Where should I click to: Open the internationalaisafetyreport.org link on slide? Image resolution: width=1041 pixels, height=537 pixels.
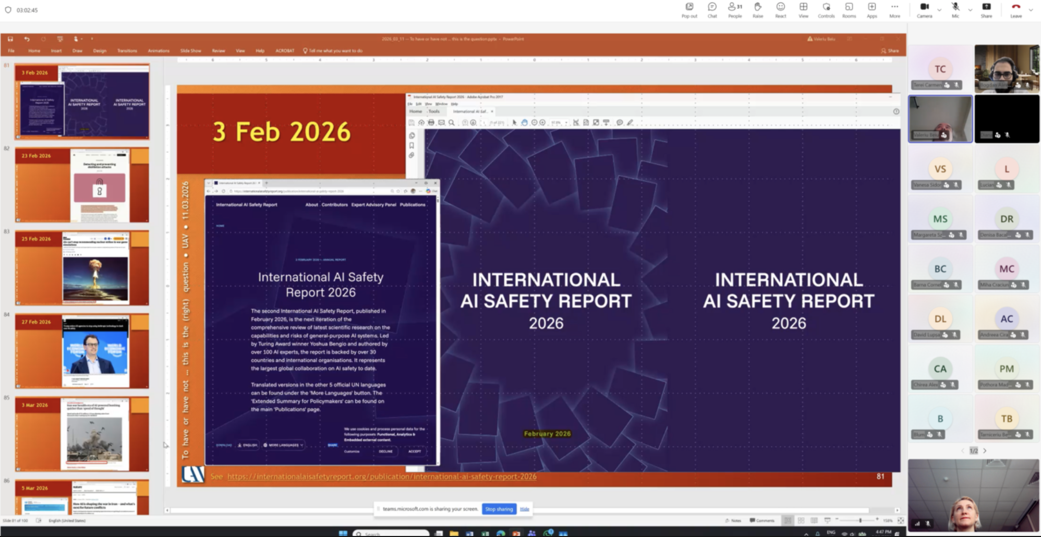pos(381,477)
